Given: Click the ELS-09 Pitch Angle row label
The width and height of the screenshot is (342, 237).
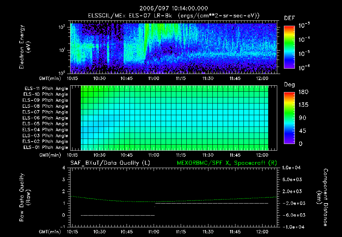Looking at the screenshot, I should coord(45,100).
